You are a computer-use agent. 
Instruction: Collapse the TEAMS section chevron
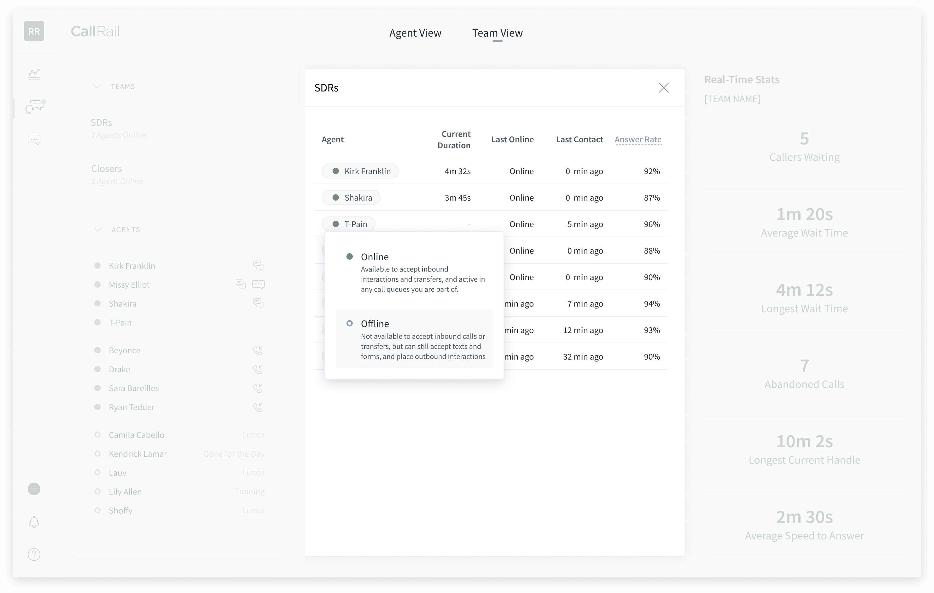97,86
